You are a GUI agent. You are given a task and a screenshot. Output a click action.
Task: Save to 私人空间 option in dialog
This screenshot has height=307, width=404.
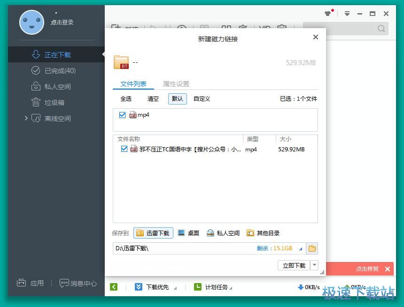click(x=223, y=233)
